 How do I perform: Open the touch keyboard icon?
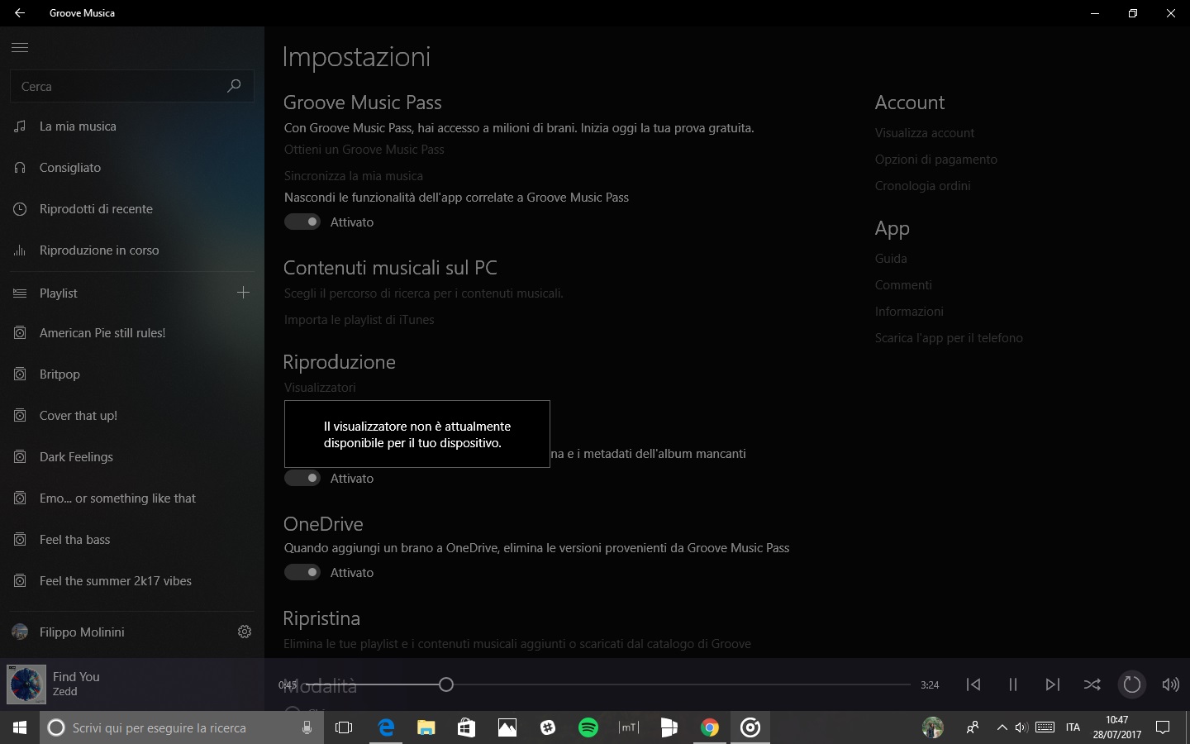1045,727
